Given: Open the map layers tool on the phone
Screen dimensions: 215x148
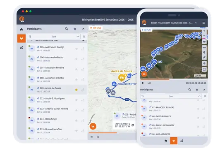Looking at the screenshot, I should (x=204, y=42).
